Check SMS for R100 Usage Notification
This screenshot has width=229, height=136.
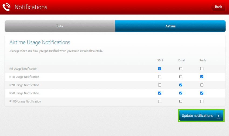pyautogui.click(x=160, y=102)
